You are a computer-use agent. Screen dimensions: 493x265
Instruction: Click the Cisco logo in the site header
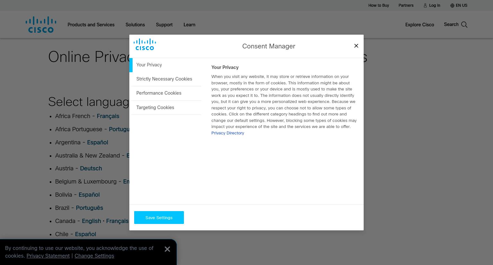click(41, 25)
